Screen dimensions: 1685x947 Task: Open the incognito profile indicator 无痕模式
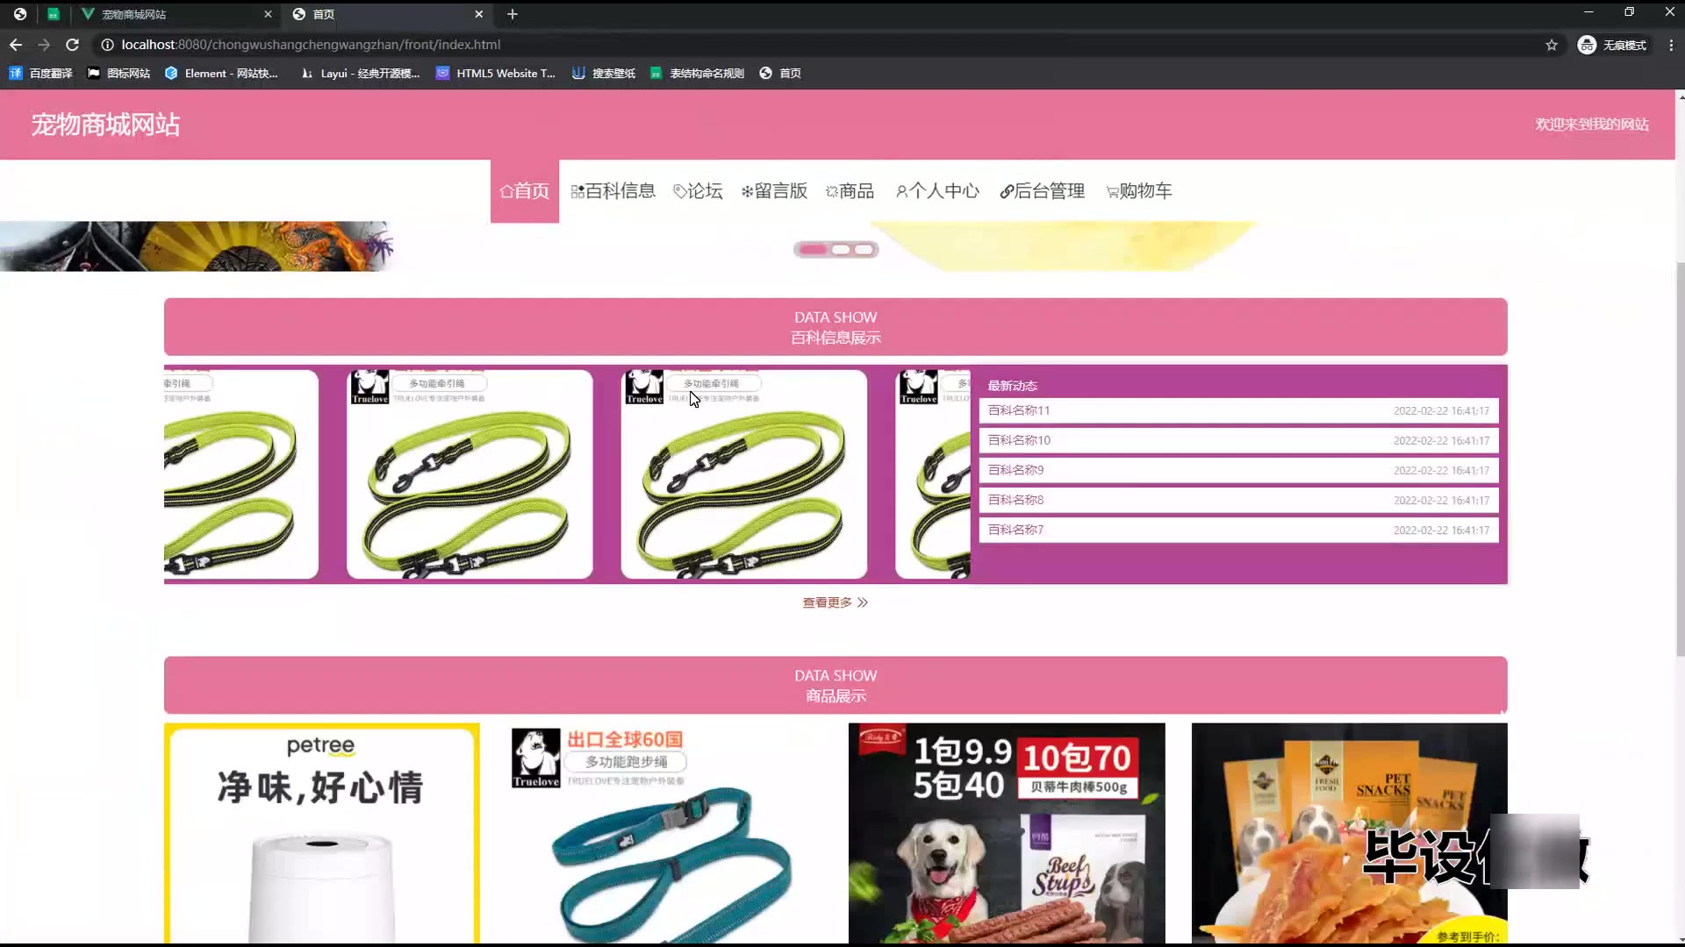(1612, 45)
